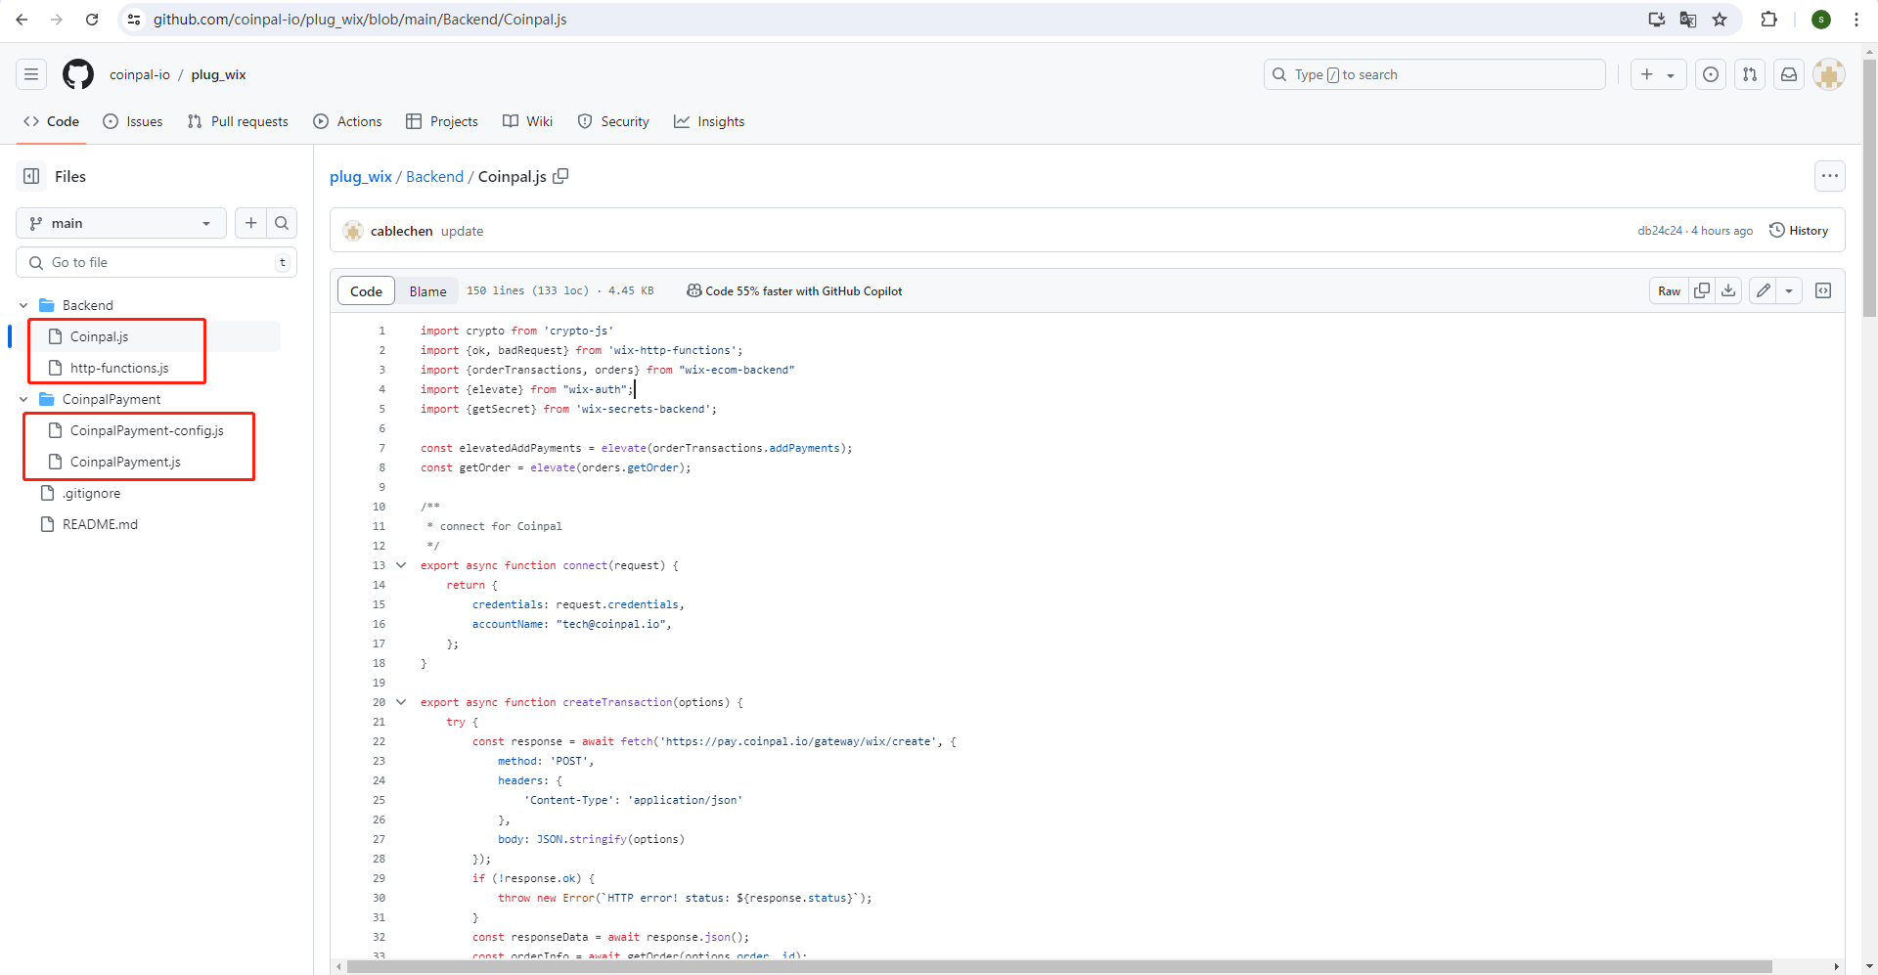
Task: Open the browser three-dot menu
Action: (x=1856, y=20)
